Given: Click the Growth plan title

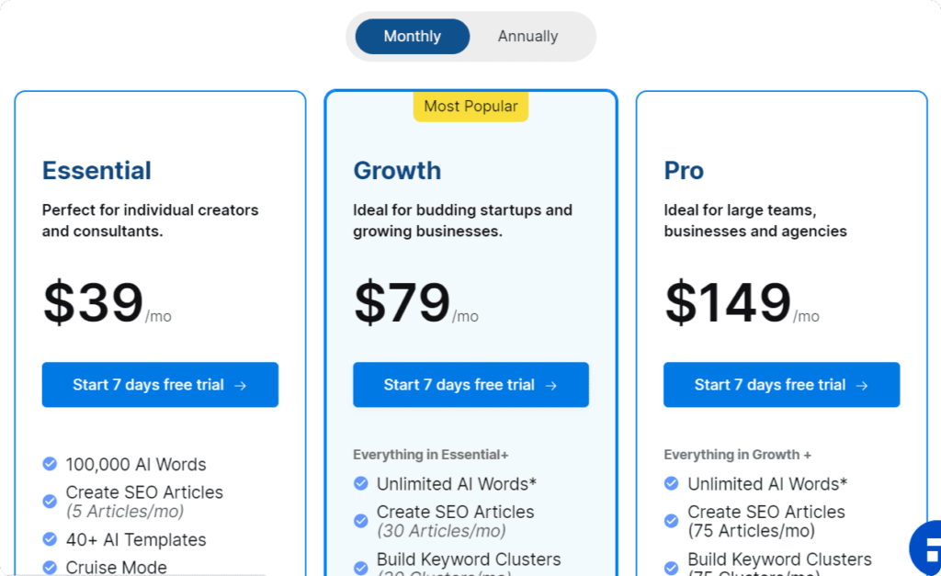Looking at the screenshot, I should [x=397, y=171].
